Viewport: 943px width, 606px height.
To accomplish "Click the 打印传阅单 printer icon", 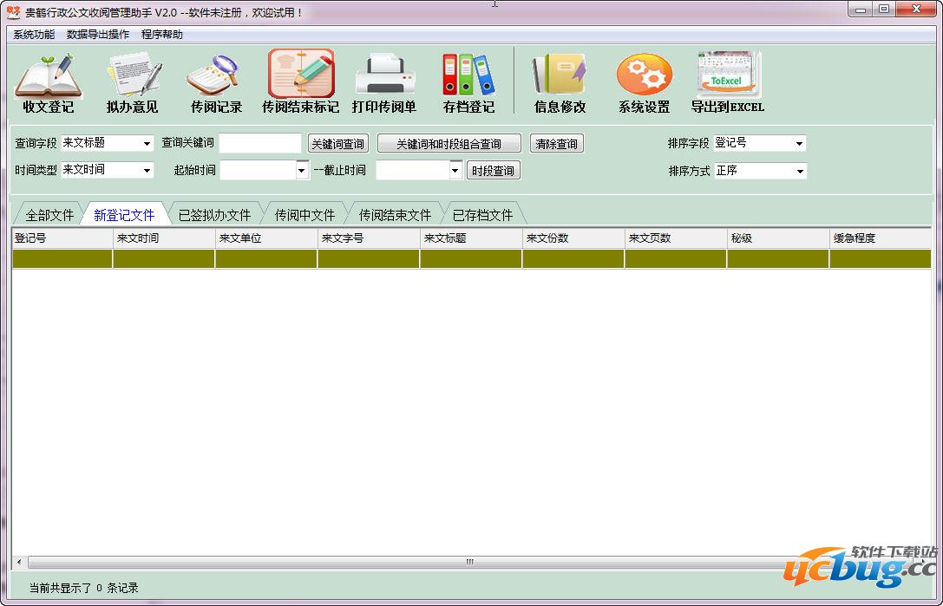I will click(383, 76).
